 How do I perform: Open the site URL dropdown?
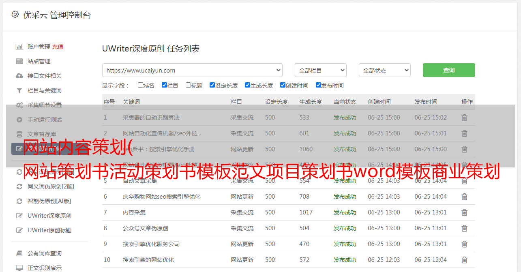pyautogui.click(x=192, y=70)
